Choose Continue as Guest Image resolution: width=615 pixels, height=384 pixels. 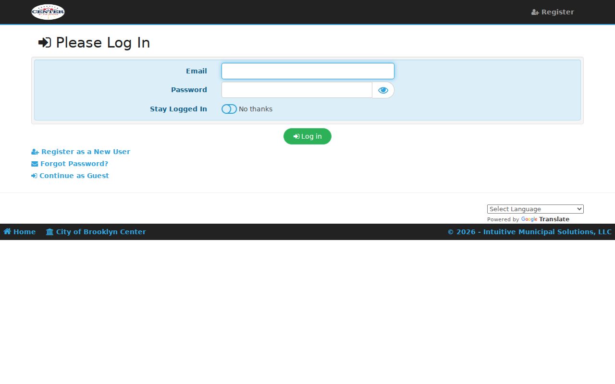pos(70,176)
